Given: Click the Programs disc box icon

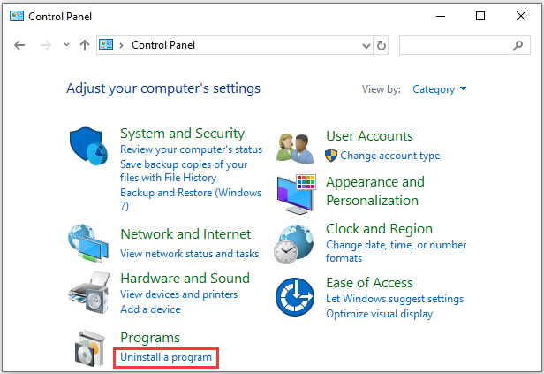Looking at the screenshot, I should [90, 348].
